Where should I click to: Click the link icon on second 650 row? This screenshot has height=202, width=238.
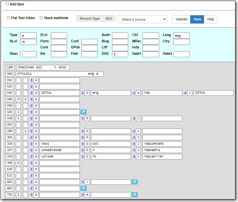tap(83, 188)
